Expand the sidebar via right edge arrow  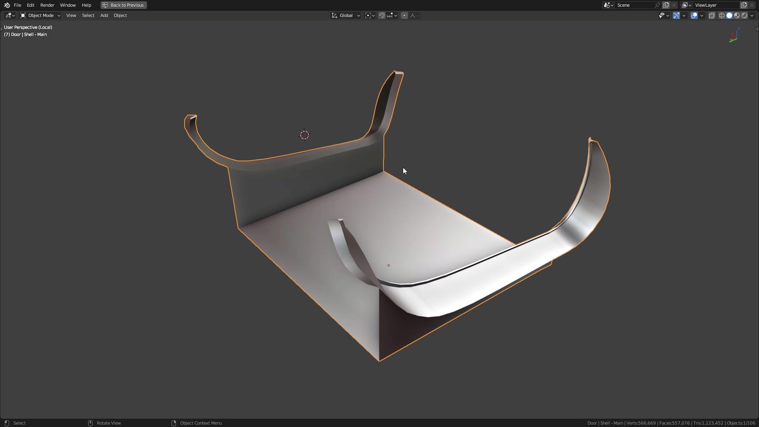coord(757,29)
